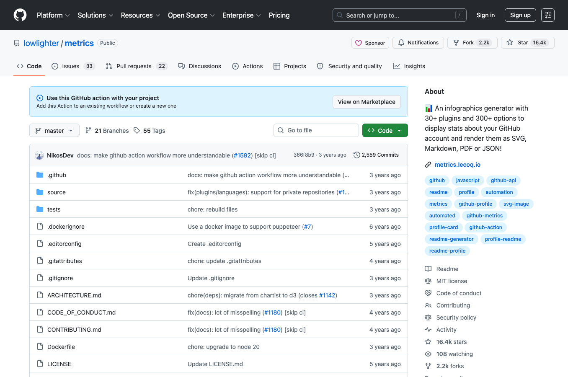Focus the Go to file field
568x377 pixels.
(316, 130)
